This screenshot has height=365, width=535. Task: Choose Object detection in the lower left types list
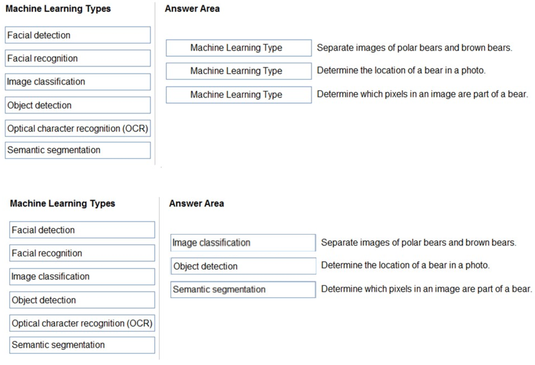coord(82,300)
